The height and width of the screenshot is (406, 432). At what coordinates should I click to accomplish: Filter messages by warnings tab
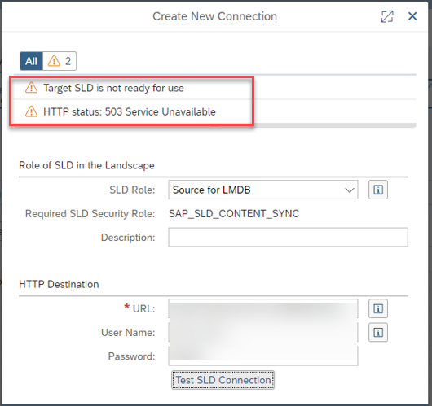(x=60, y=61)
